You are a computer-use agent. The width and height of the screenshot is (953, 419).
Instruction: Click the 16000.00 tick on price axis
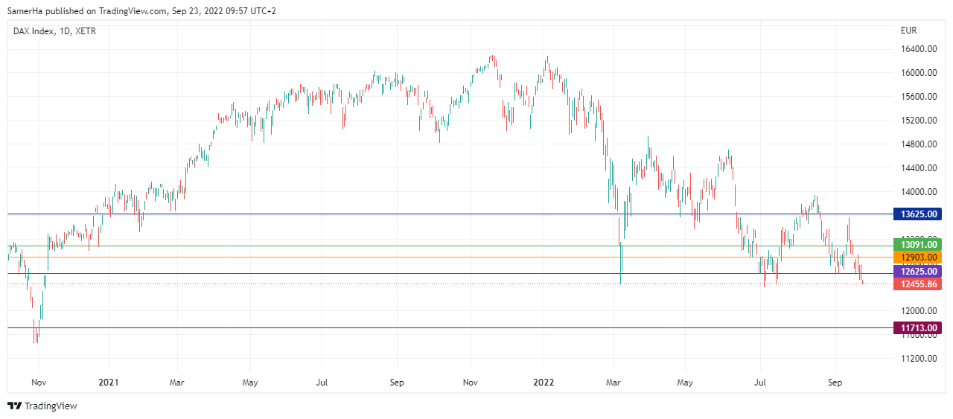coord(918,73)
